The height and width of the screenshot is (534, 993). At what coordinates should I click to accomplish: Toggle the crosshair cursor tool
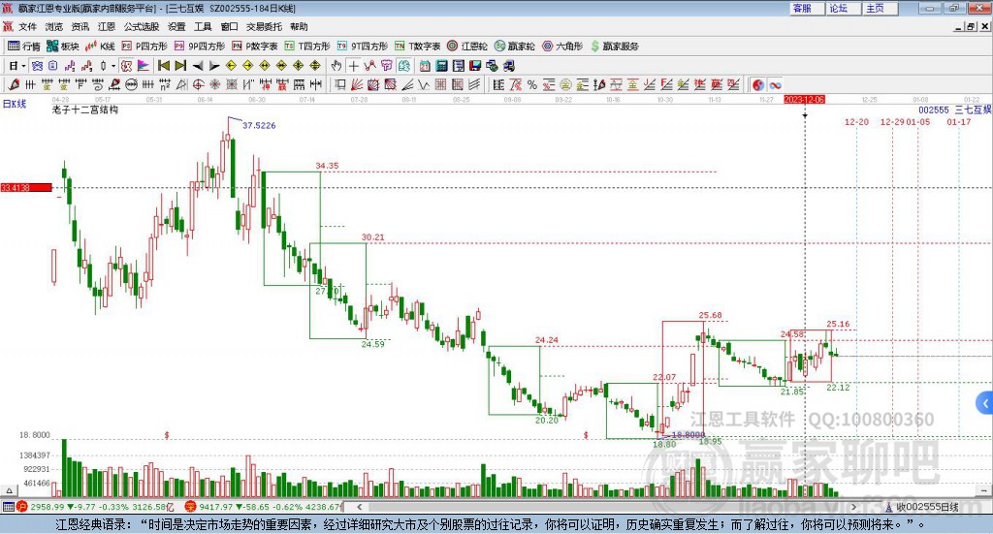353,66
